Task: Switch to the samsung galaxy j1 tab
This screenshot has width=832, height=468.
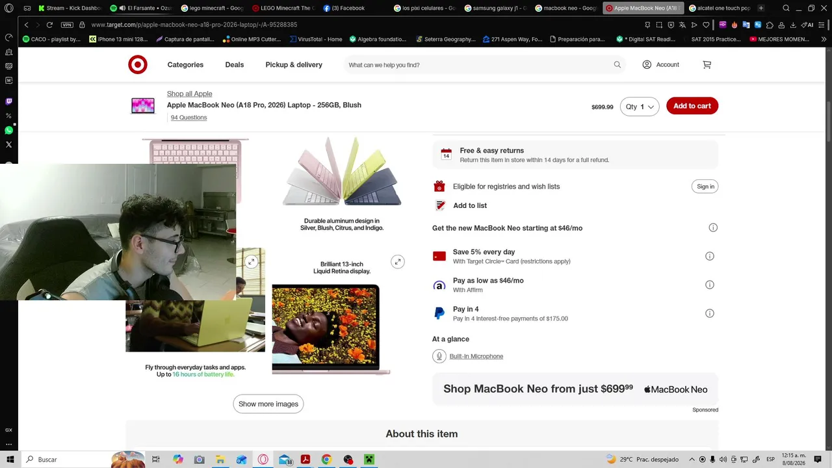Action: (496, 8)
